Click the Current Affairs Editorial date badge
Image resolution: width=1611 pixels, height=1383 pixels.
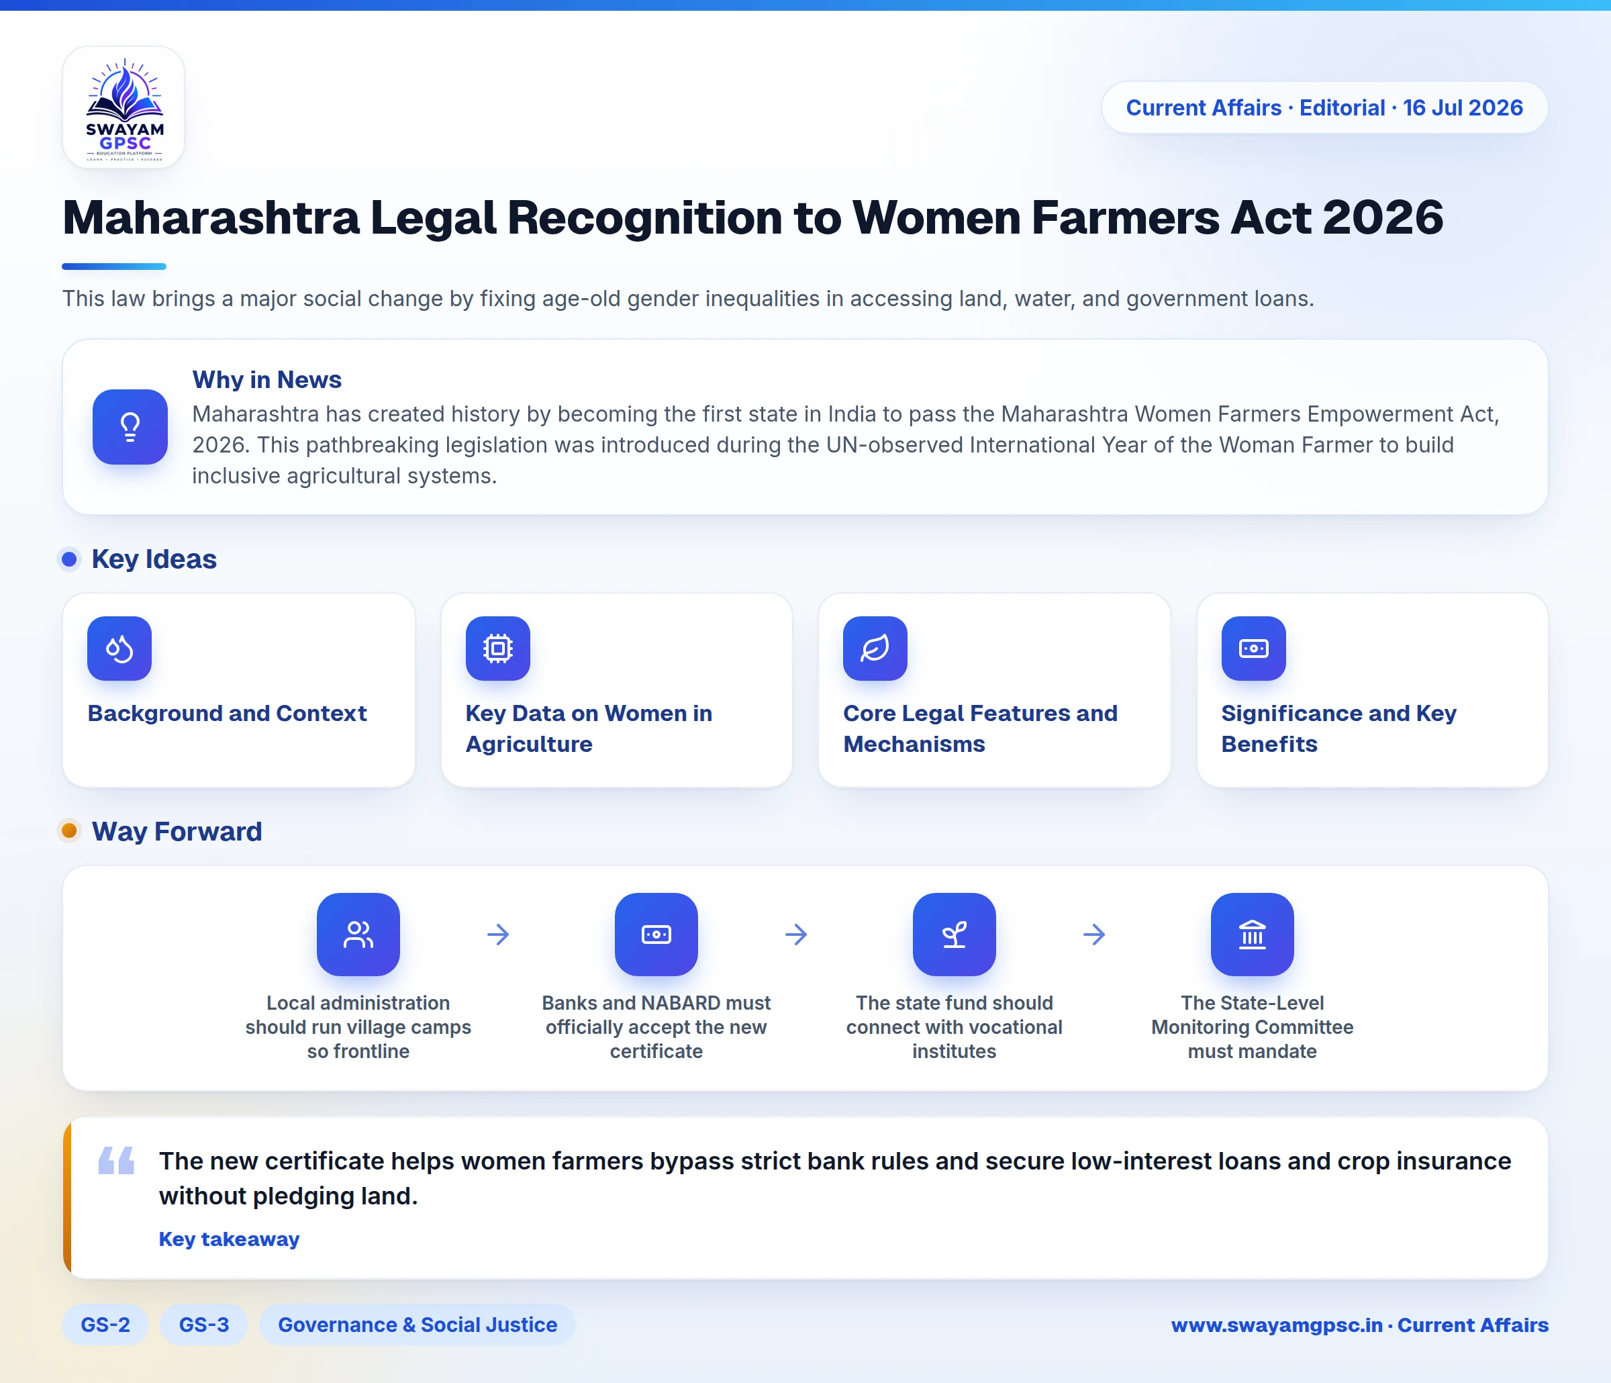[x=1324, y=107]
